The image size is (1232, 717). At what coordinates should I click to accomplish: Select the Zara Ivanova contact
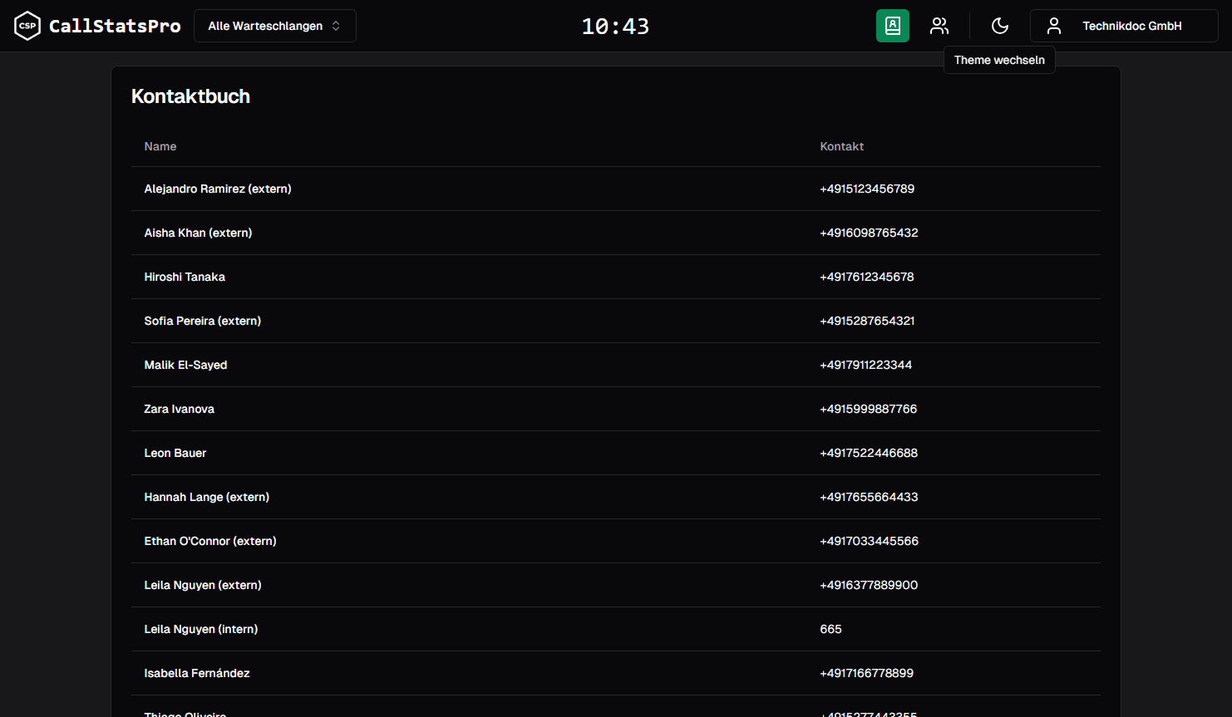[x=180, y=409]
